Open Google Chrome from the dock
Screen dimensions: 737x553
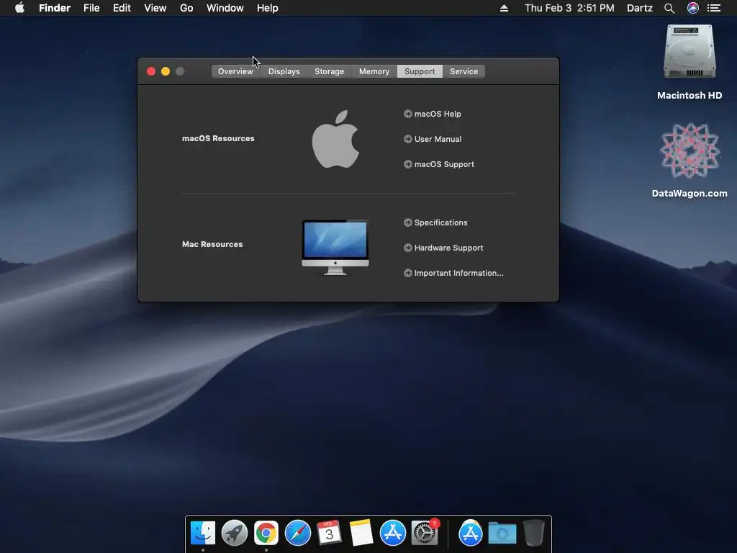[x=266, y=534]
